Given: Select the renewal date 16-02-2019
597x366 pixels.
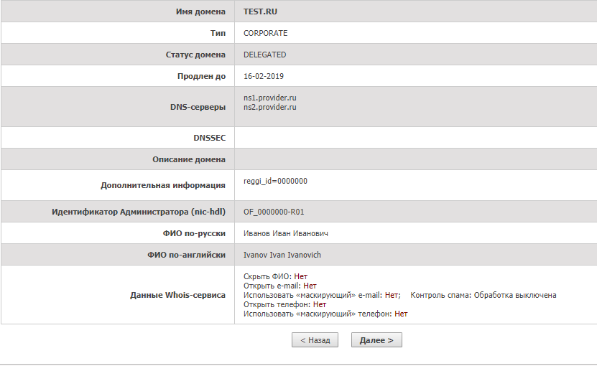Looking at the screenshot, I should coord(264,76).
